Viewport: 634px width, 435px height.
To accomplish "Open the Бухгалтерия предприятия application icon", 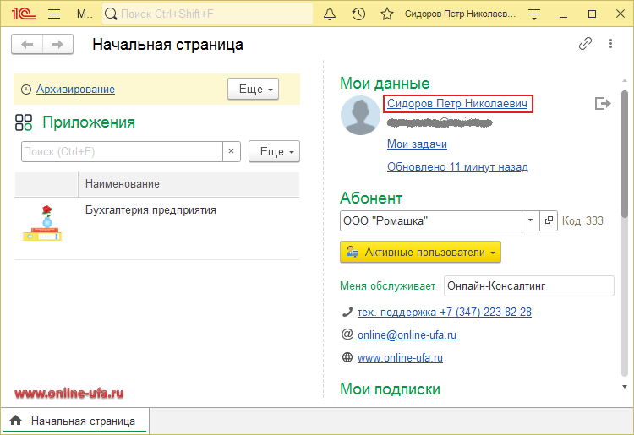I will [x=41, y=223].
